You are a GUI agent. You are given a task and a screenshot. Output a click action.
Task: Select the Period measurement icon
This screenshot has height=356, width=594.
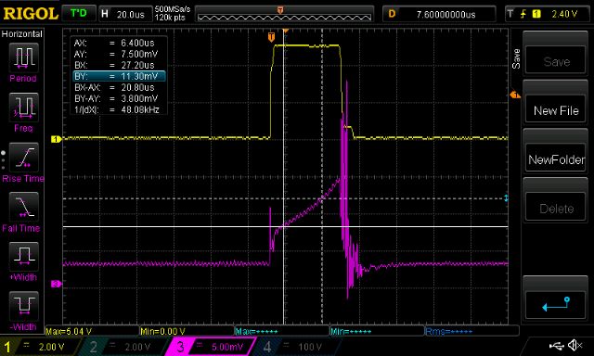click(x=23, y=57)
